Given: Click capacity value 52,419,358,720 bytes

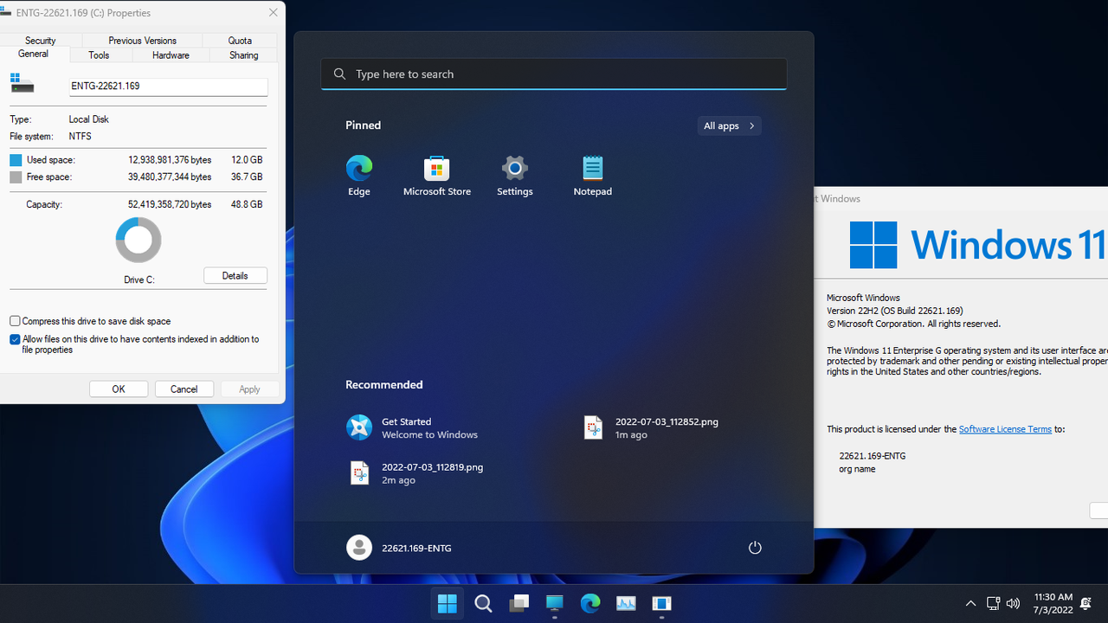Looking at the screenshot, I should [170, 205].
